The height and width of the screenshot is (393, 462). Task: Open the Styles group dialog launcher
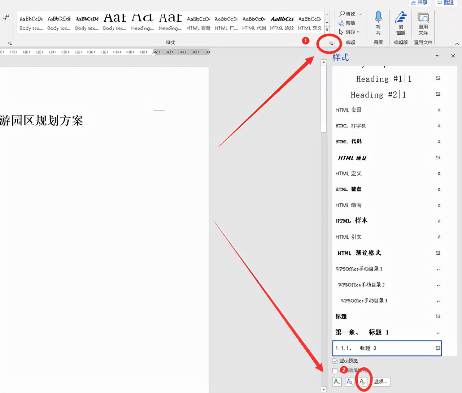click(x=331, y=43)
